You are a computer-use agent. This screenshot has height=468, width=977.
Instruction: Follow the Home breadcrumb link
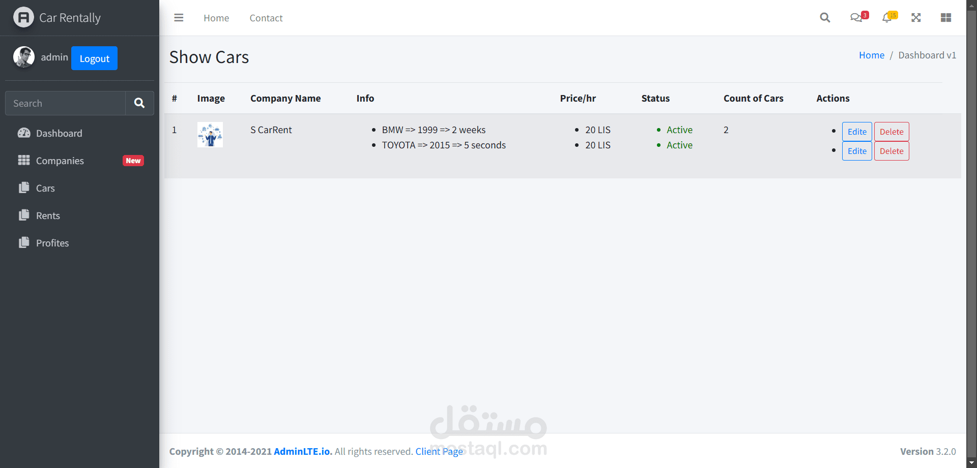tap(872, 55)
